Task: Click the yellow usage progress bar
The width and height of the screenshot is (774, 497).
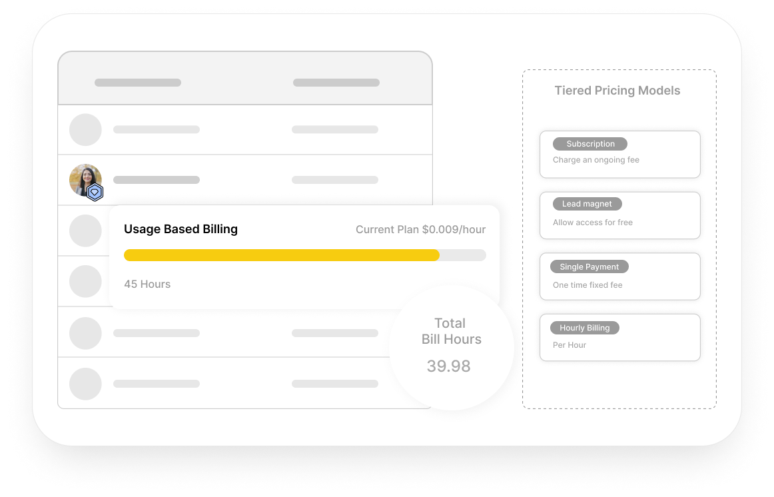Action: coord(282,255)
